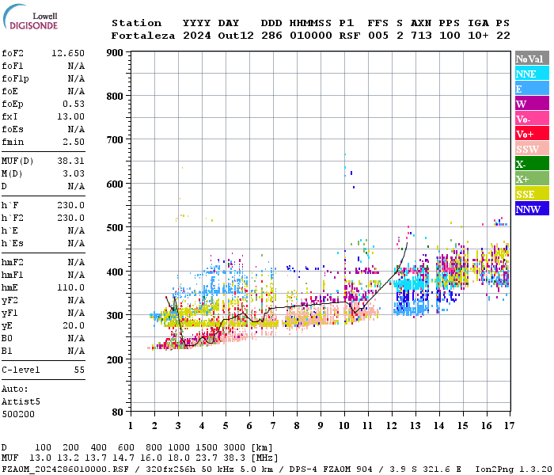Click the foF2 value 12.650

tap(68, 53)
